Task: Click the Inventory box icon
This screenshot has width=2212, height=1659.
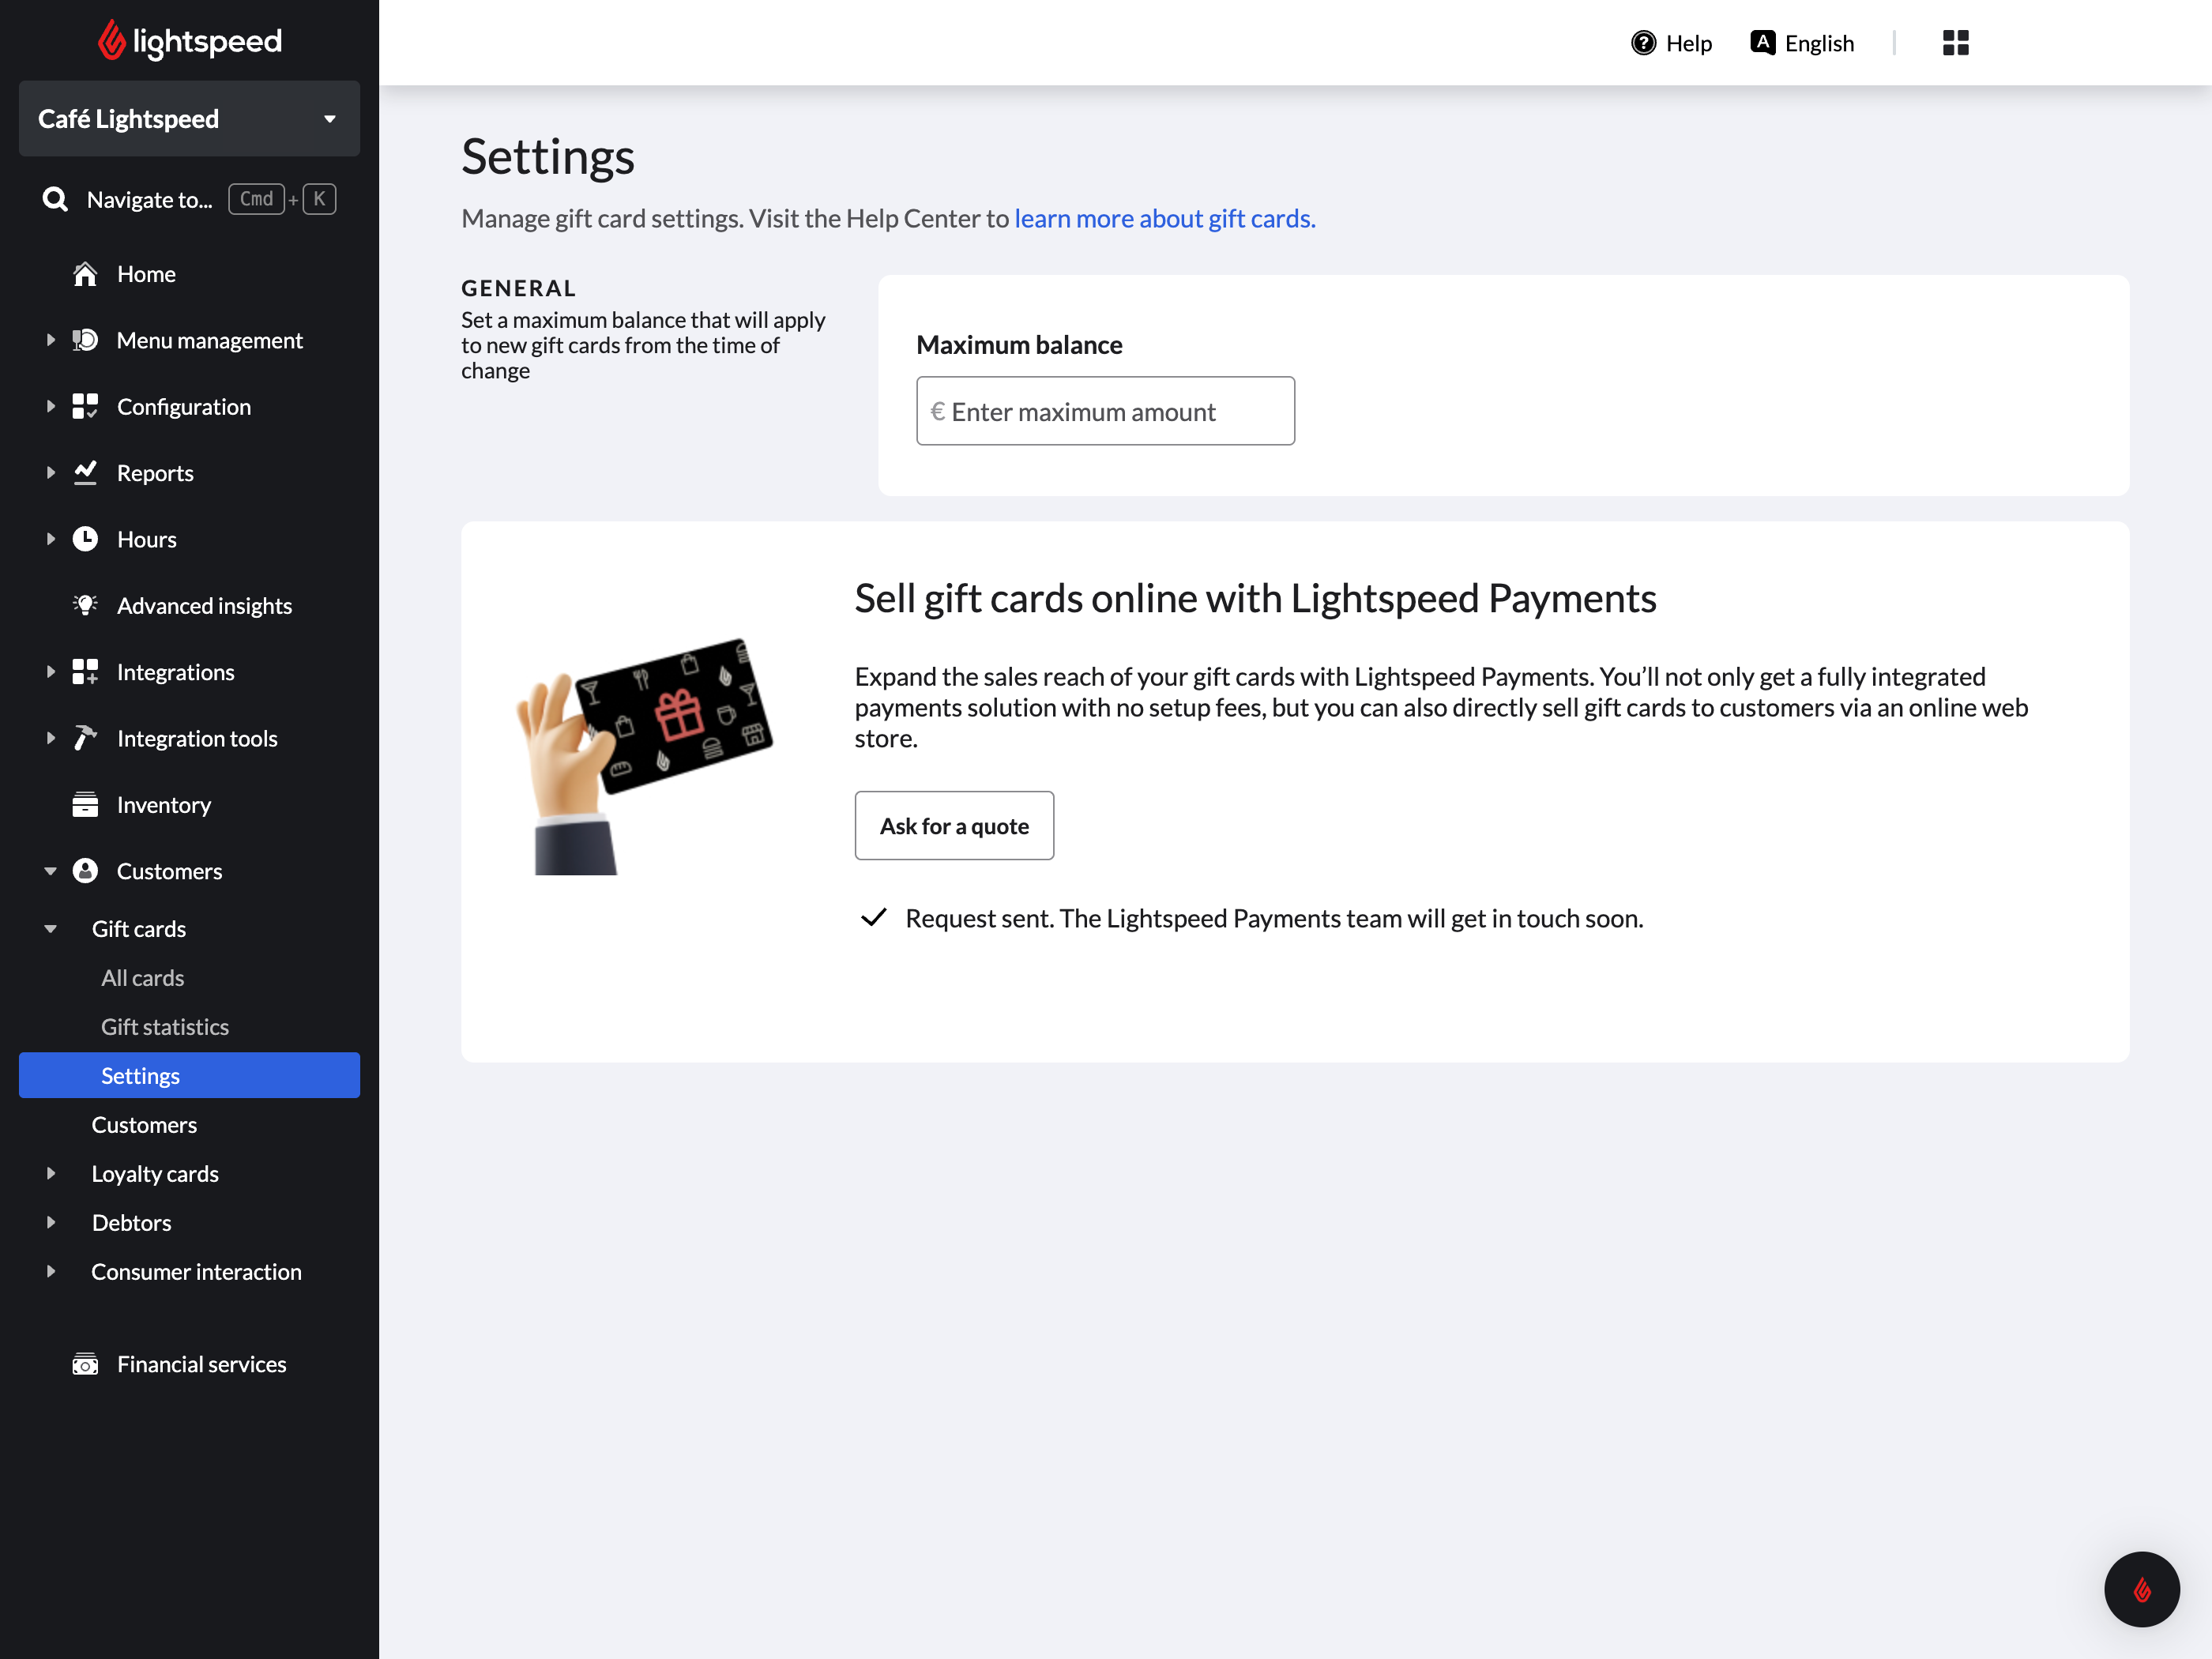Action: [85, 804]
